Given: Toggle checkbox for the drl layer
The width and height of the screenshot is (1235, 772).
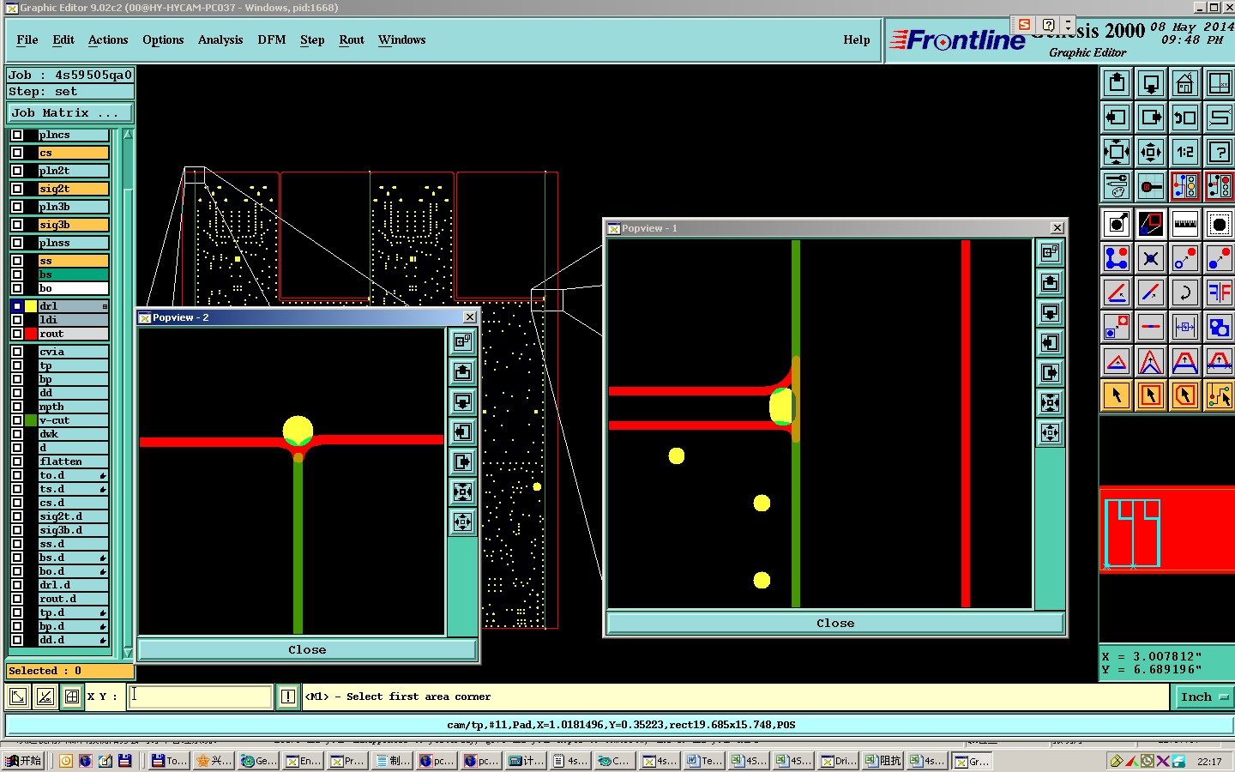Looking at the screenshot, I should [x=17, y=306].
